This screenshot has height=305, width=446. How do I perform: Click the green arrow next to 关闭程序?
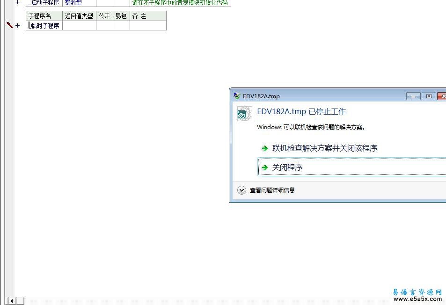pos(265,167)
